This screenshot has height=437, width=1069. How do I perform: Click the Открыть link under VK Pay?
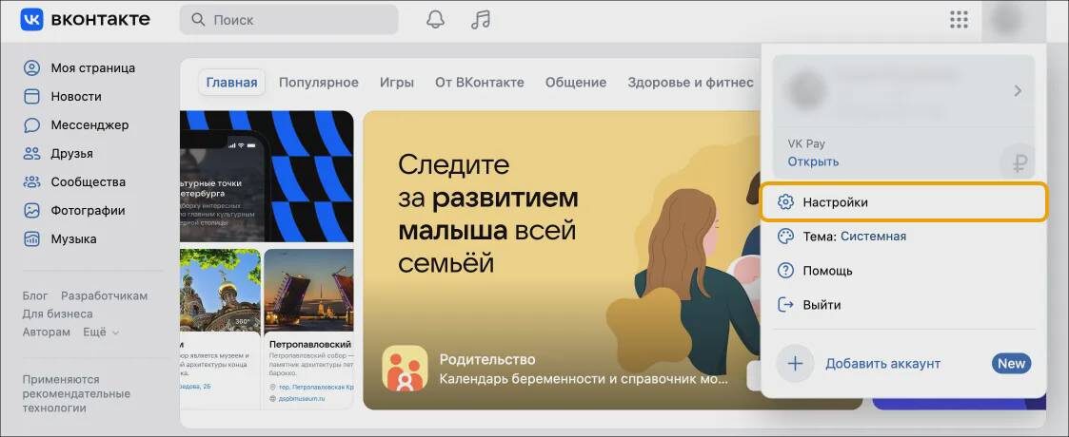pos(813,162)
